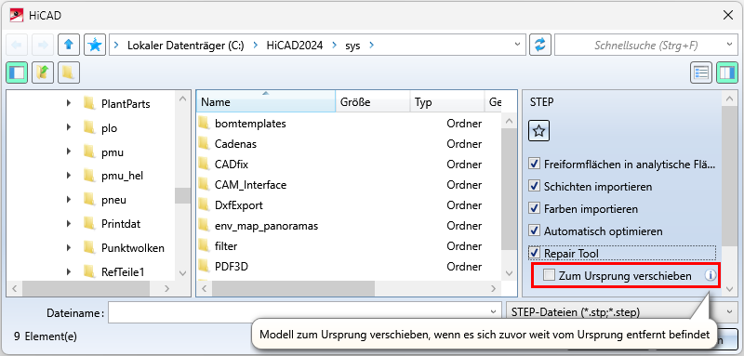Expand the PlantParts folder tree node
The height and width of the screenshot is (356, 744).
click(x=69, y=103)
